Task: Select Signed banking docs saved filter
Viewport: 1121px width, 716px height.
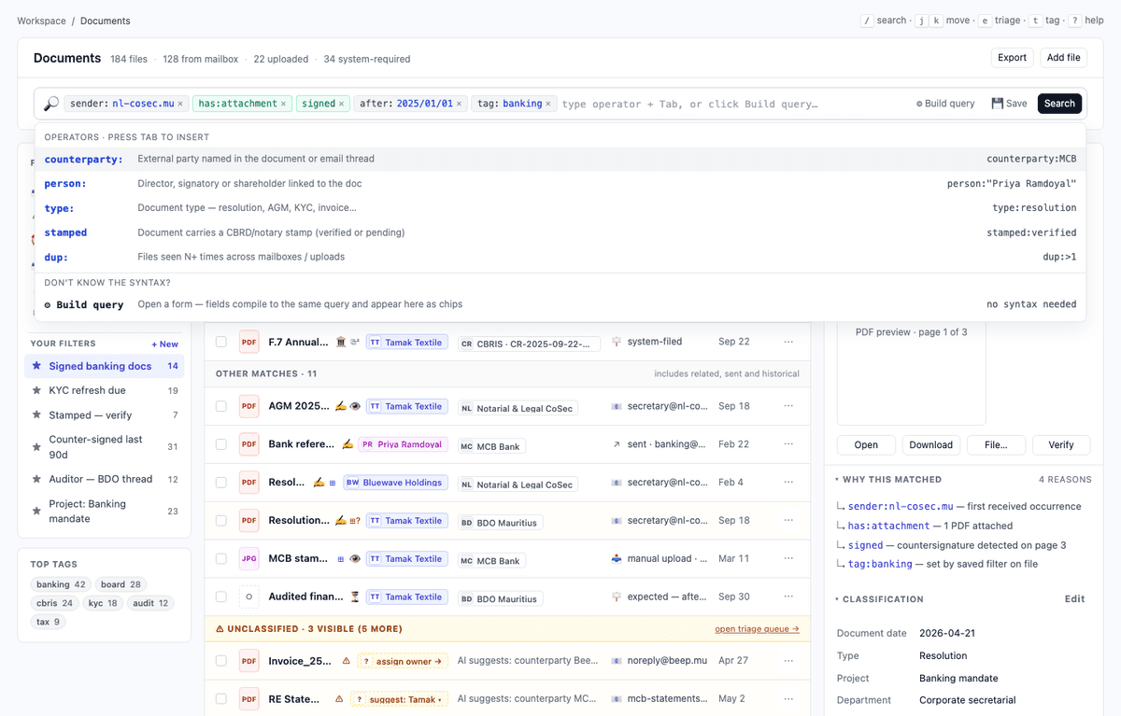Action: click(105, 366)
